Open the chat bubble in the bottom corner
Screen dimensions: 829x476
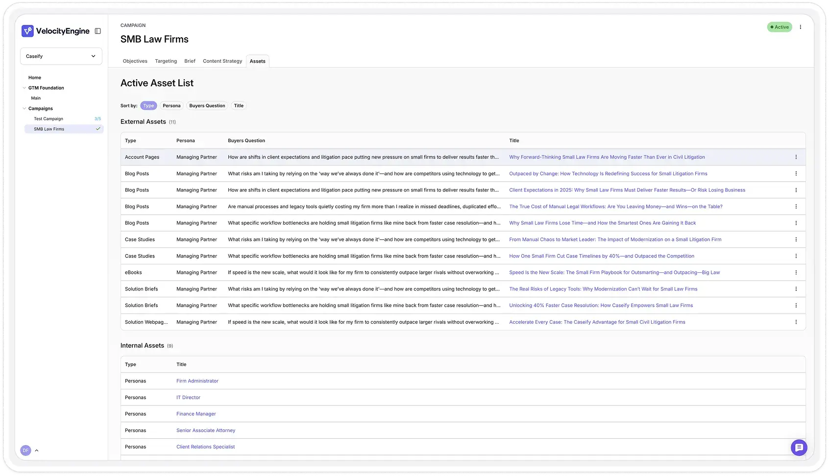tap(799, 448)
